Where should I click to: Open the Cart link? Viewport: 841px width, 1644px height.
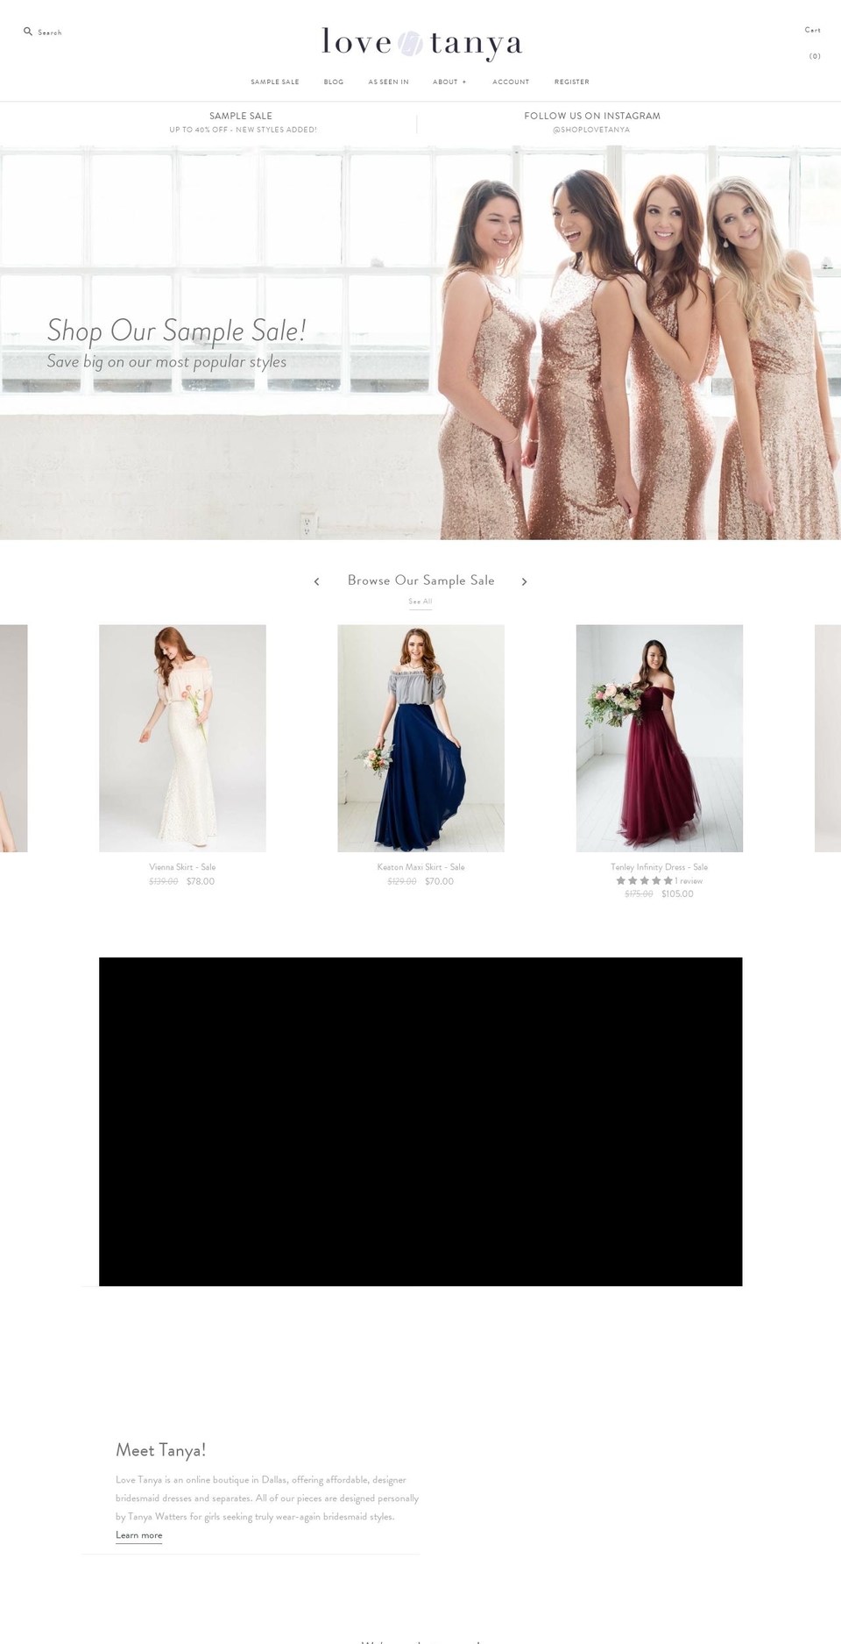pyautogui.click(x=813, y=30)
